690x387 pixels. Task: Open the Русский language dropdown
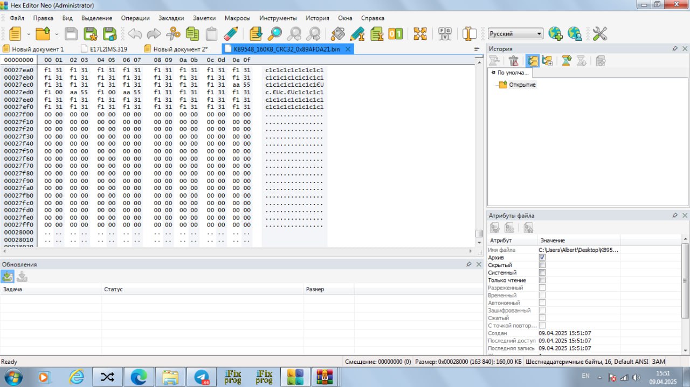tap(515, 34)
